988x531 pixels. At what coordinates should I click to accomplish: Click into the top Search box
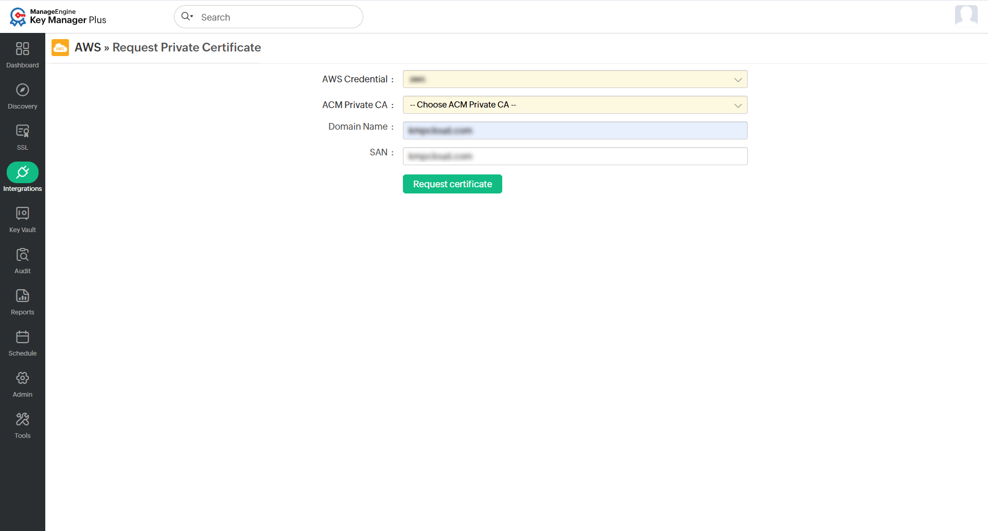269,17
